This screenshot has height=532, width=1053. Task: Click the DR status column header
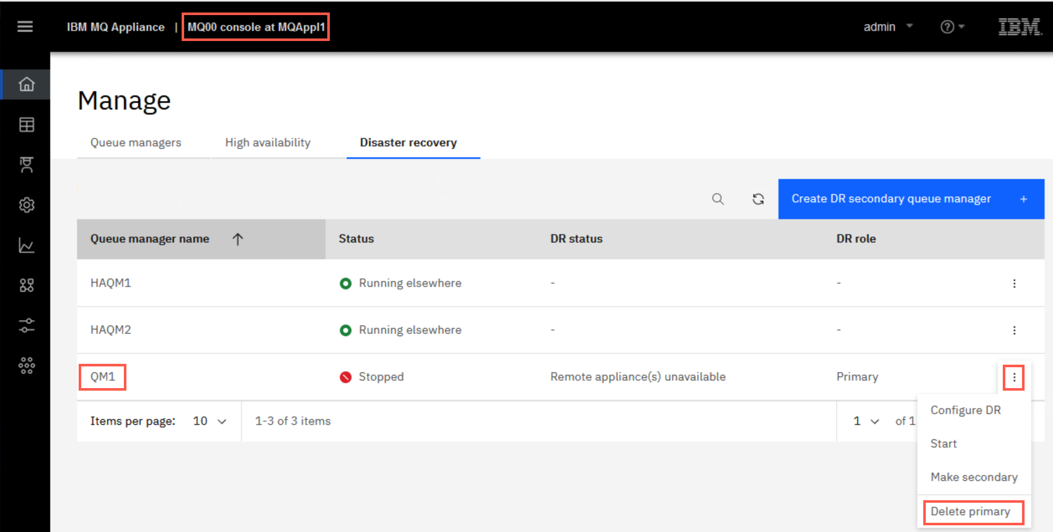576,239
